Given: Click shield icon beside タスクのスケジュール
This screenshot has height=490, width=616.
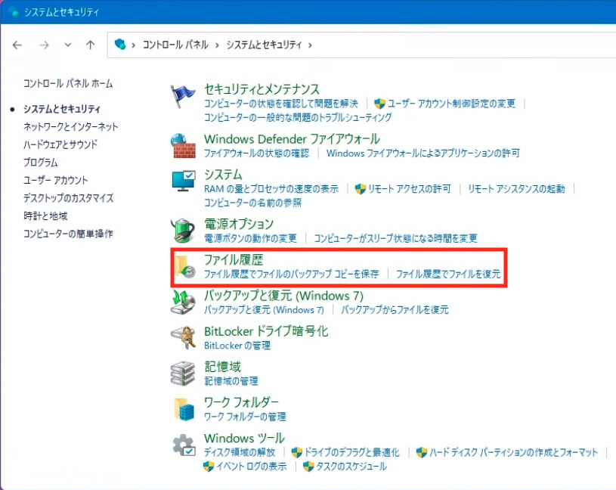Looking at the screenshot, I should pyautogui.click(x=308, y=467).
